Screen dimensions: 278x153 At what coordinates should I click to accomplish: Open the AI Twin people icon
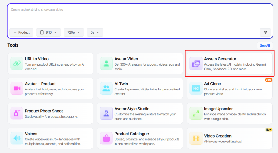(106, 89)
